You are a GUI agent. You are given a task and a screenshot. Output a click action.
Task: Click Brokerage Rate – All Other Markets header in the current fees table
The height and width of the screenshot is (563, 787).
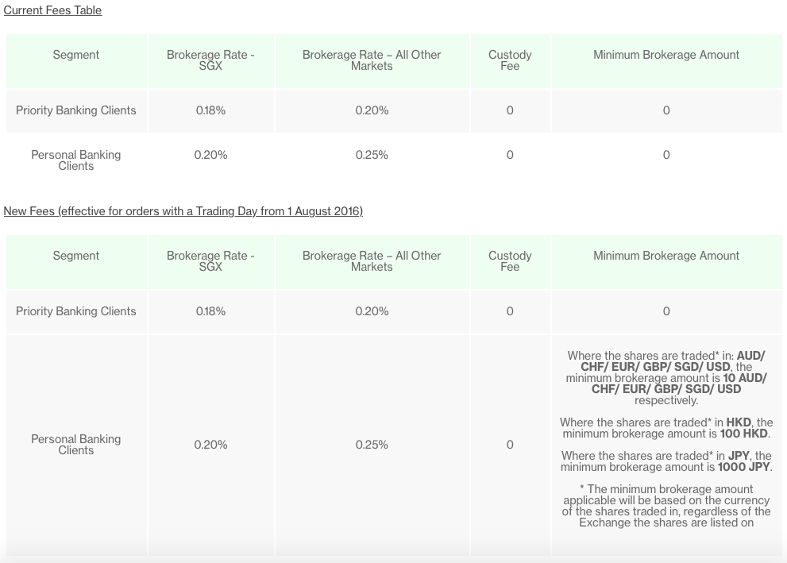coord(372,60)
